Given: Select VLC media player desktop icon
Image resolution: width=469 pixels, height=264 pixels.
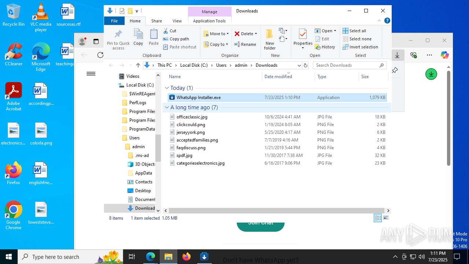Looking at the screenshot, I should pos(41,18).
